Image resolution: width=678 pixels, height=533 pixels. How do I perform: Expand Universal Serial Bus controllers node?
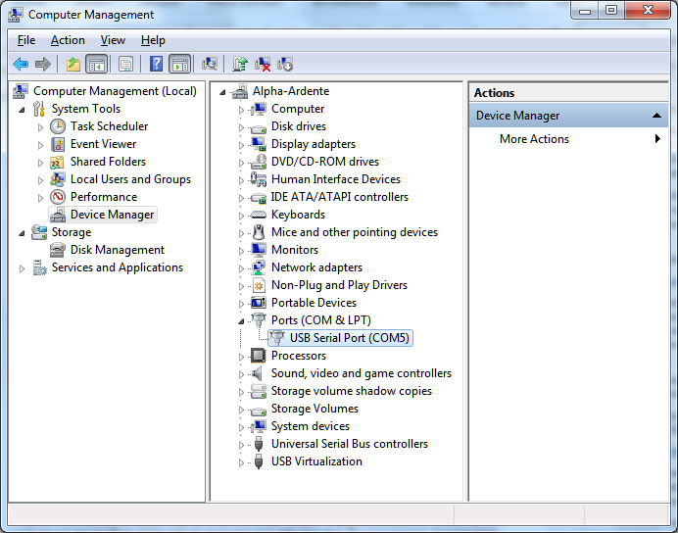click(241, 445)
